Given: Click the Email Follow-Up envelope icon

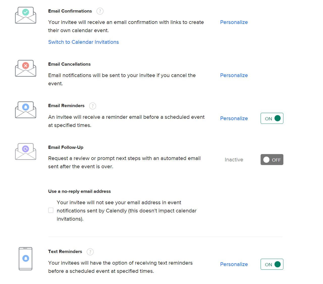Looking at the screenshot, I should [x=25, y=151].
